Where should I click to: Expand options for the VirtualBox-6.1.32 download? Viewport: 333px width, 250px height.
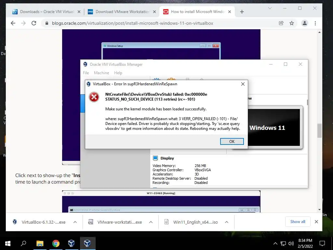pos(75,222)
